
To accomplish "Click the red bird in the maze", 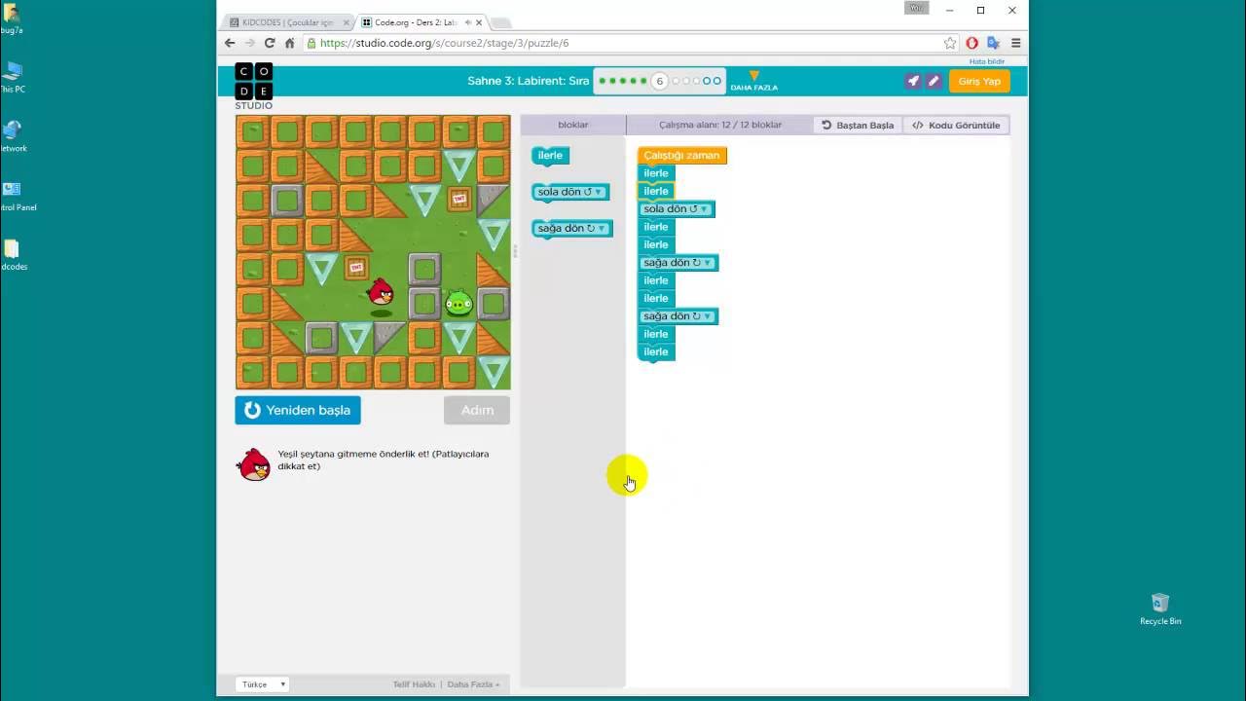I will (x=381, y=292).
